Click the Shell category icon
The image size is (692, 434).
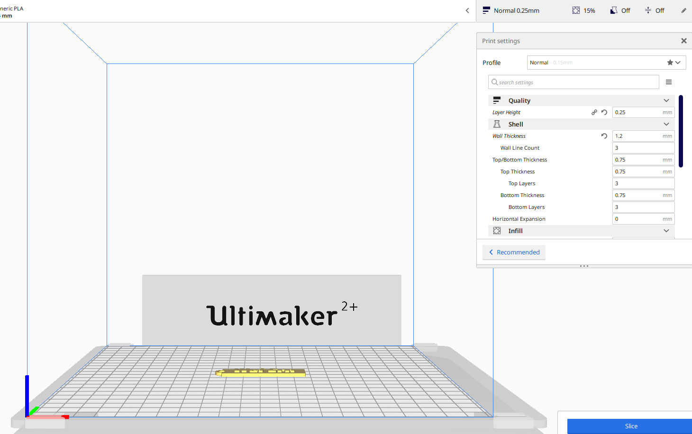(497, 124)
